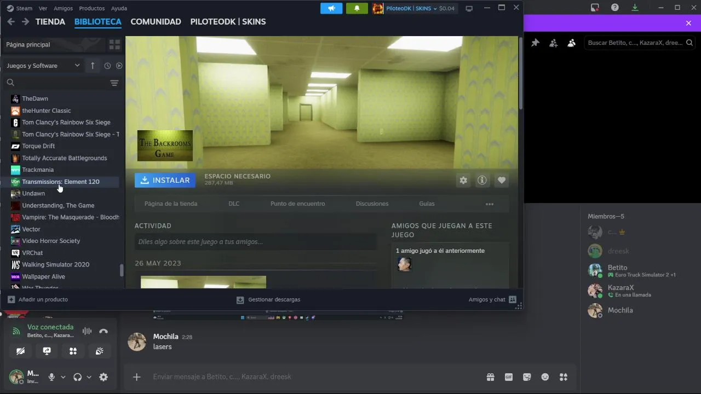
Task: Start a Discord activity
Action: coord(73,351)
